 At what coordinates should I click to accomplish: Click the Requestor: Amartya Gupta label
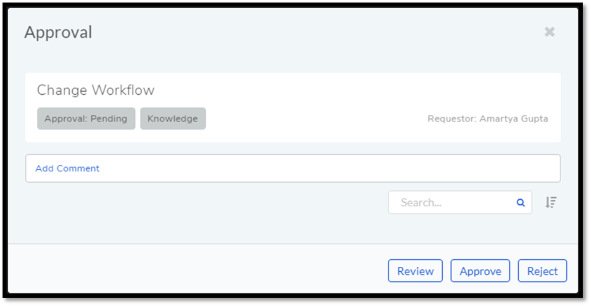coord(488,119)
